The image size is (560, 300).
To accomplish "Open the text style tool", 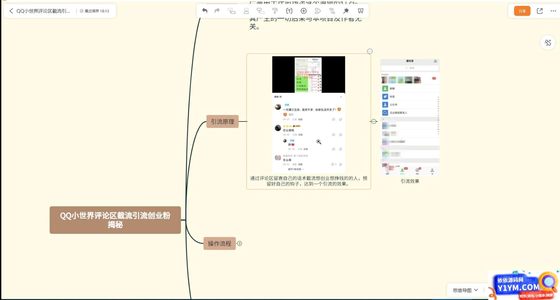I will tap(289, 11).
